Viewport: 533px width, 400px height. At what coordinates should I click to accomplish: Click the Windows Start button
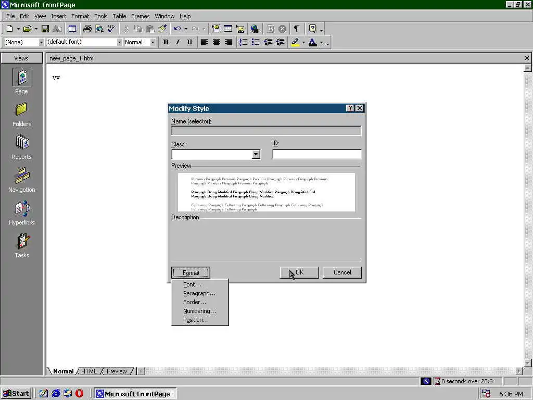(x=16, y=394)
